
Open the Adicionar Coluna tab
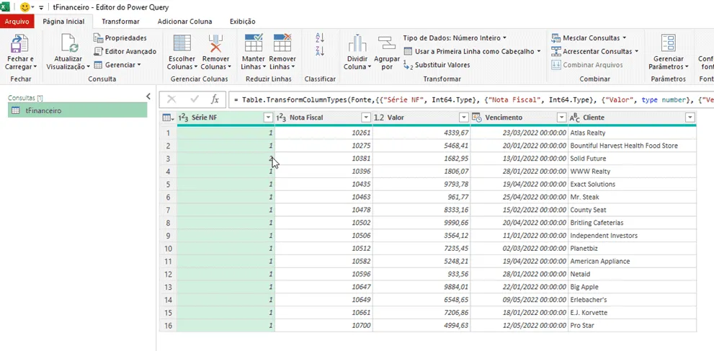(x=184, y=22)
